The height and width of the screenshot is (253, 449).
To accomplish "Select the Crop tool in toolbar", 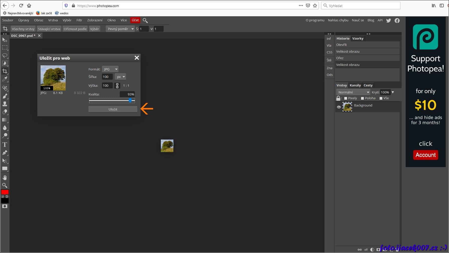I will [5, 71].
